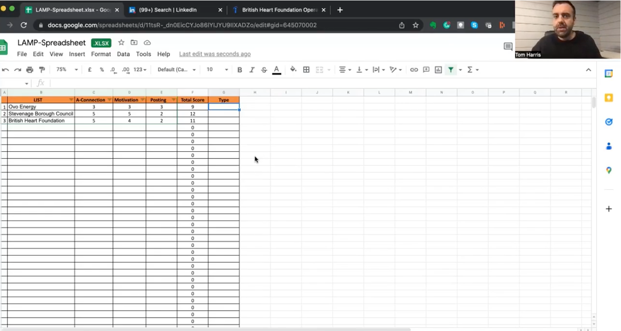Decrease decimal places
This screenshot has width=621, height=331.
coord(113,70)
